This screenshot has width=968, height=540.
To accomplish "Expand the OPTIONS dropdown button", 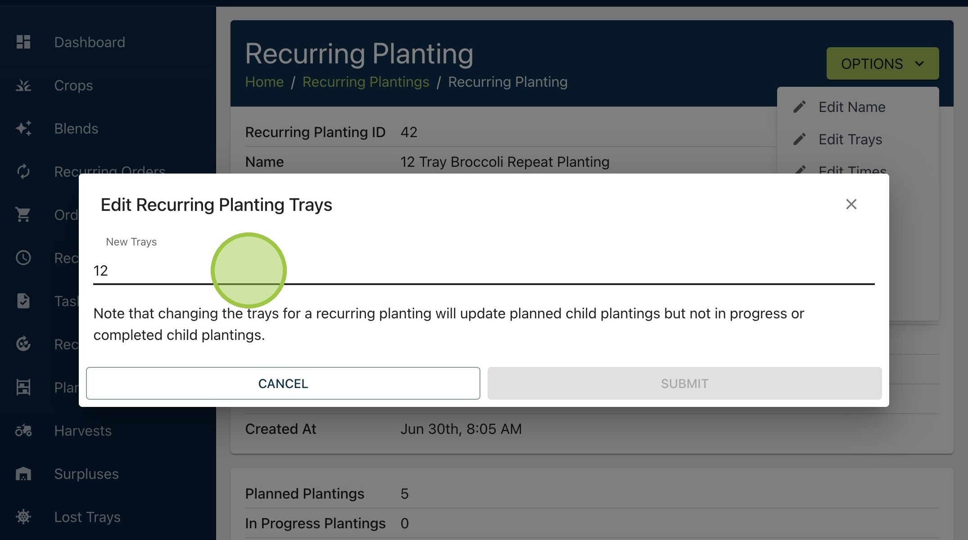I will pos(882,63).
